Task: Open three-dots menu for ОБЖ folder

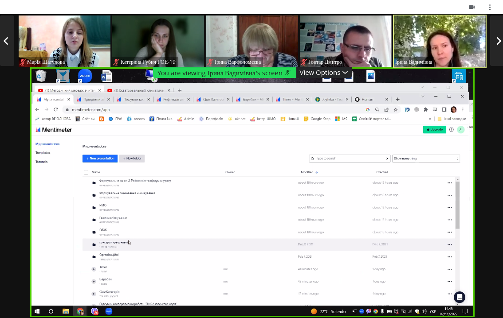Action: point(449,232)
